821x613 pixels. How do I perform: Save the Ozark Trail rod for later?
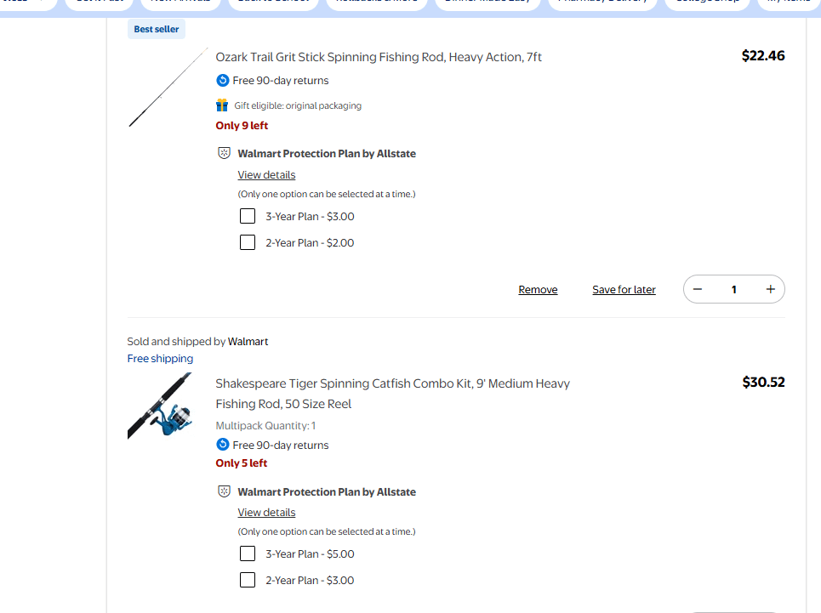pos(624,290)
